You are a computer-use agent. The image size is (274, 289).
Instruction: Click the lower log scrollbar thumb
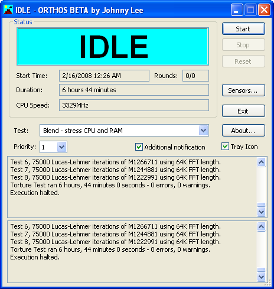[262, 269]
